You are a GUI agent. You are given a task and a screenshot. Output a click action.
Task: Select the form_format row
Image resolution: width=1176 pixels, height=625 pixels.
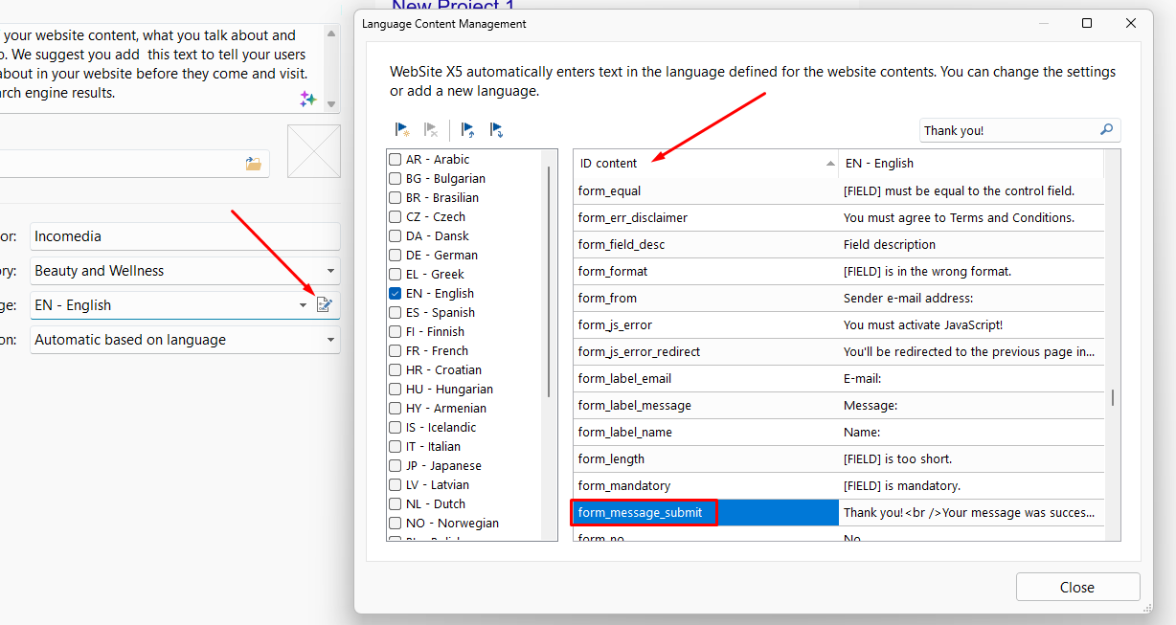coord(839,272)
